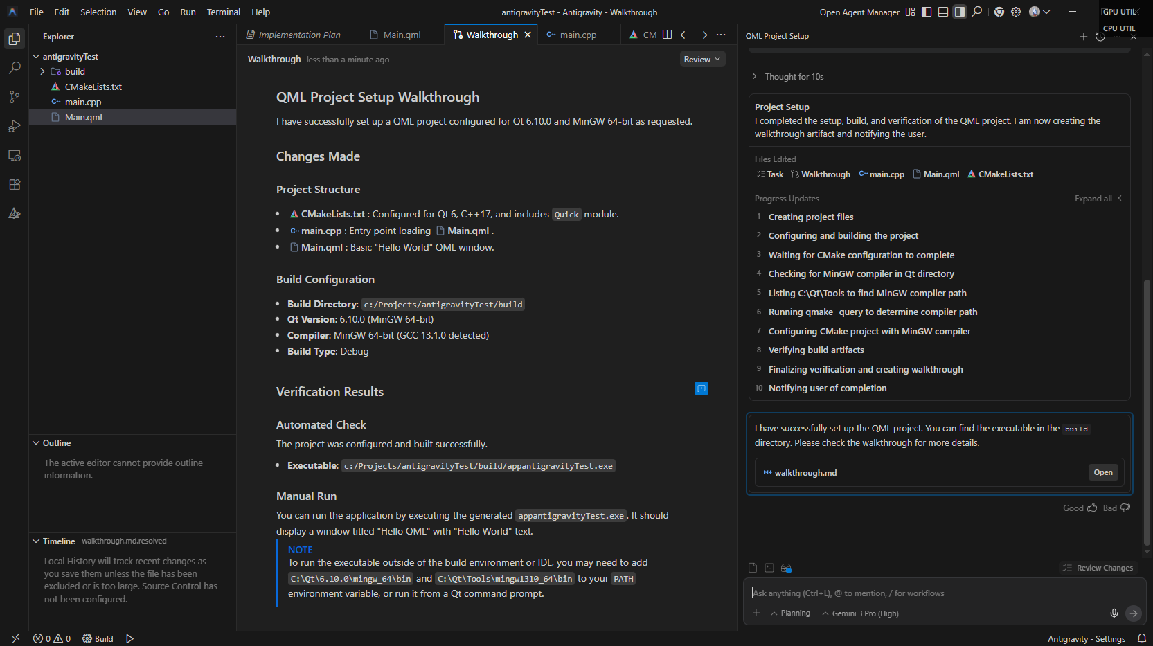1153x646 pixels.
Task: Click the microphone voice input icon
Action: click(x=1114, y=613)
